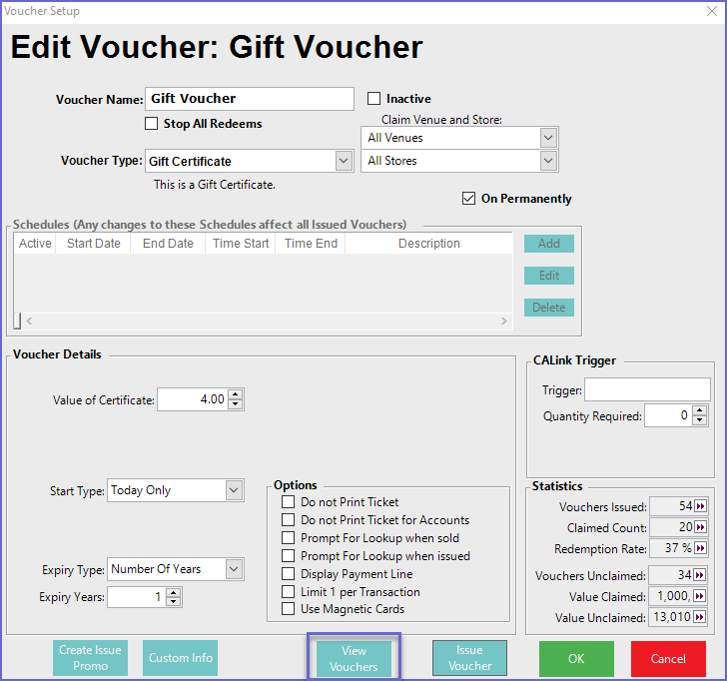This screenshot has width=727, height=681.
Task: Tick the Stop All Redeems checkbox
Action: tap(152, 124)
